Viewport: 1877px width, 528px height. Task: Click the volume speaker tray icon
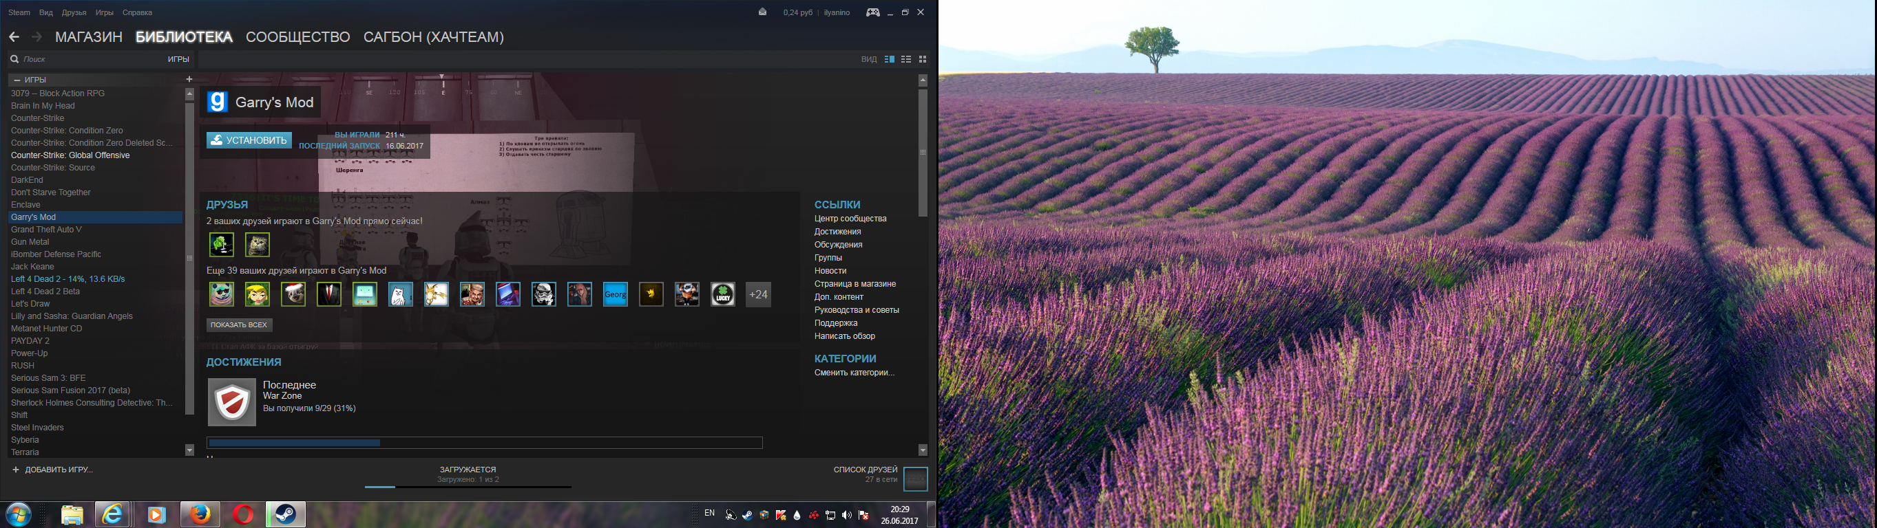(x=847, y=516)
